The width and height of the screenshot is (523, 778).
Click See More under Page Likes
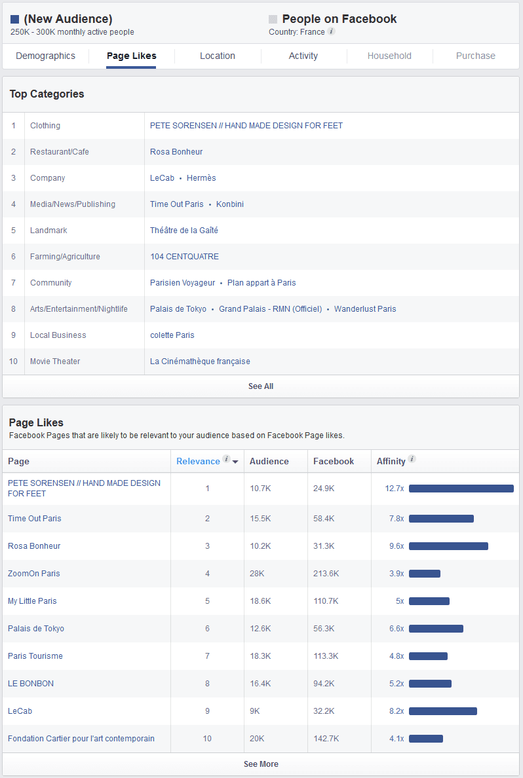[261, 764]
